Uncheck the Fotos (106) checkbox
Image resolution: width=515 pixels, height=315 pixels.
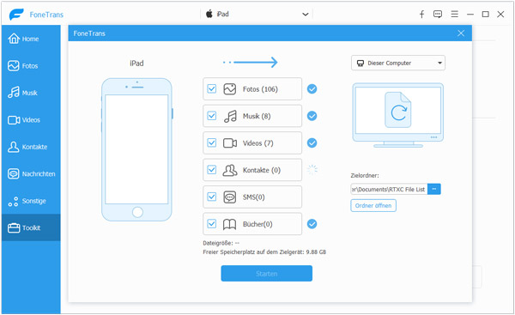(212, 88)
